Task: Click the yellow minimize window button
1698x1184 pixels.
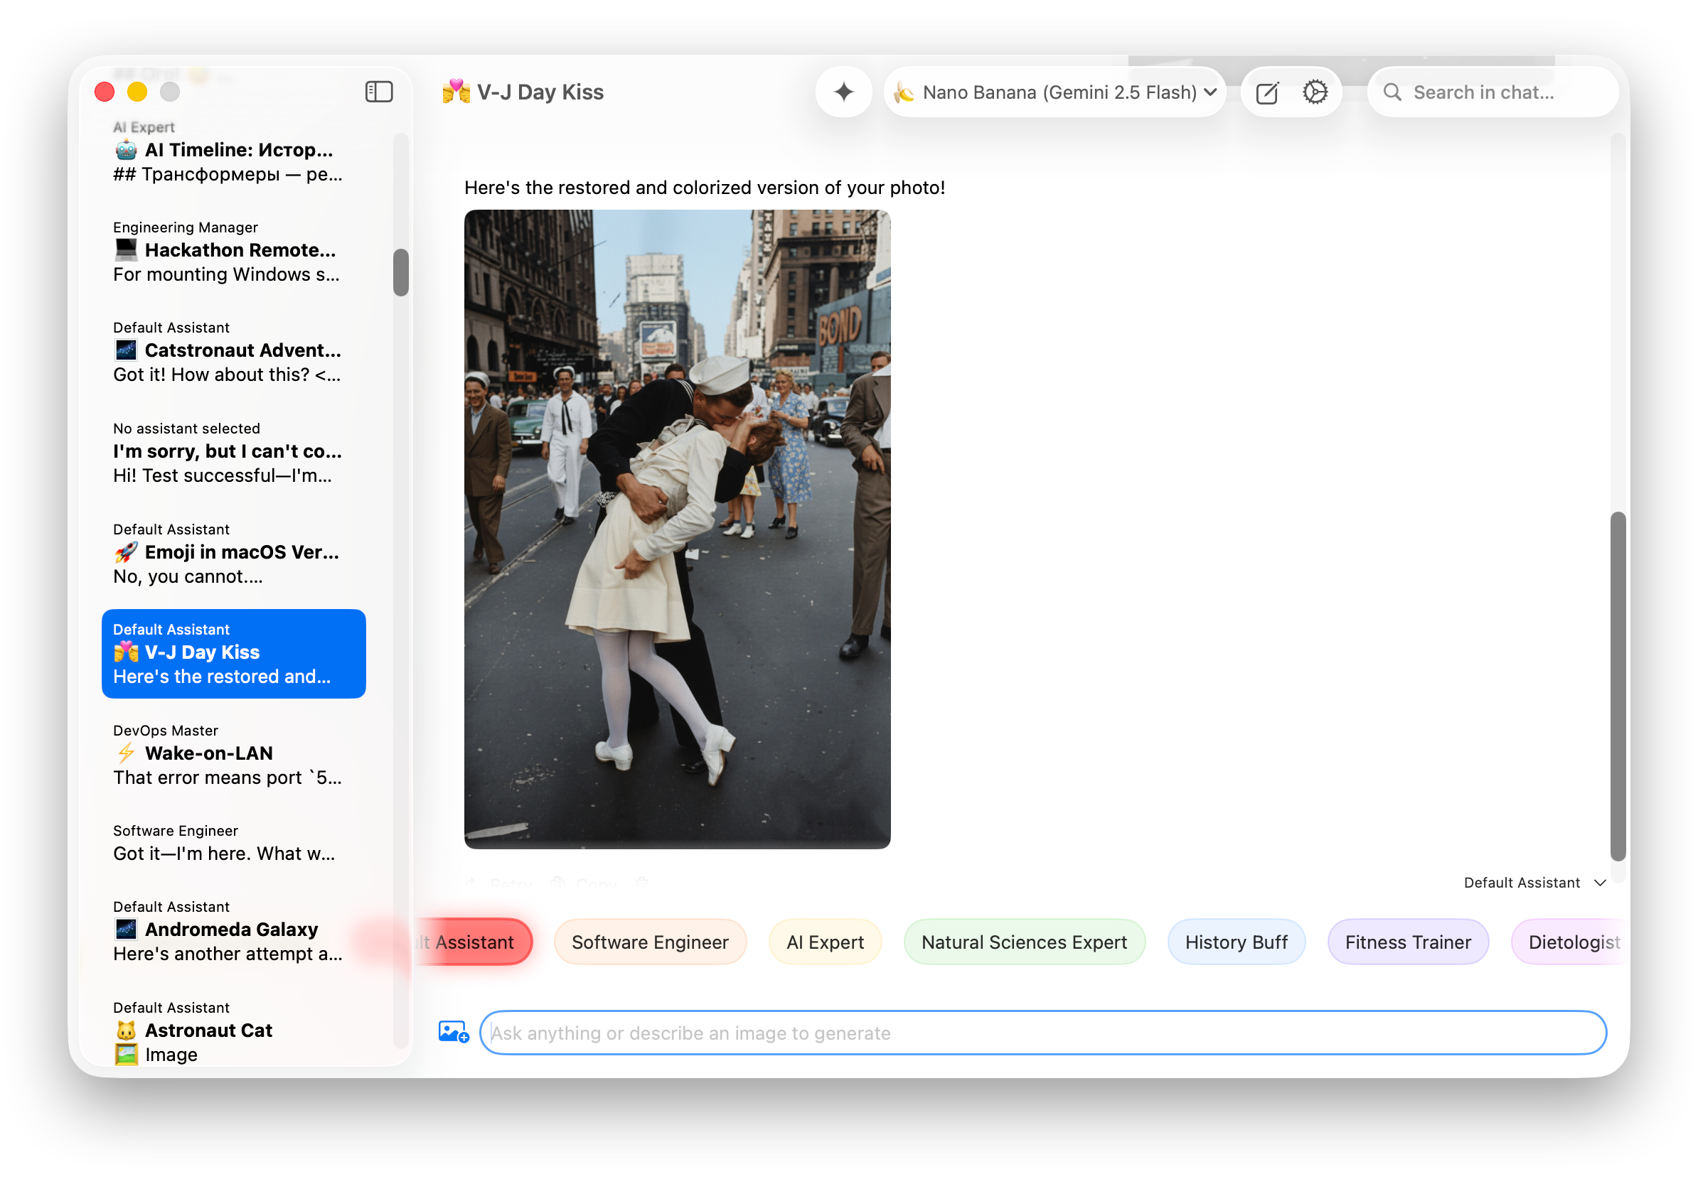Action: coord(137,92)
